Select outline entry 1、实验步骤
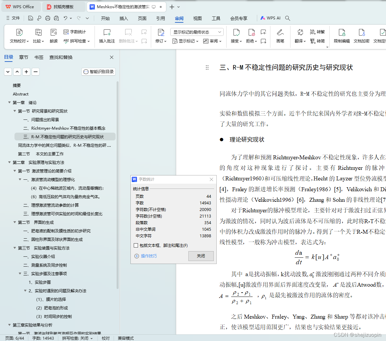Image resolution: width=386 pixels, height=341 pixels. (40, 282)
